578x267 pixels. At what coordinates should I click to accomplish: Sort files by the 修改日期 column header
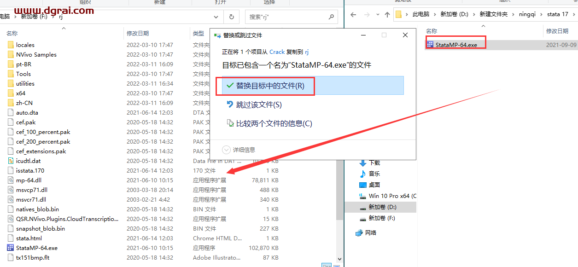pyautogui.click(x=138, y=33)
